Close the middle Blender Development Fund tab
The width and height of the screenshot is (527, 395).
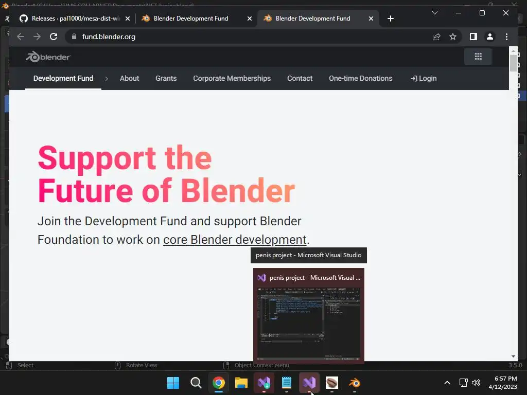click(250, 19)
